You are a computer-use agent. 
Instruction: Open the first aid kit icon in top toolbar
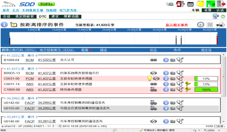[170, 4]
